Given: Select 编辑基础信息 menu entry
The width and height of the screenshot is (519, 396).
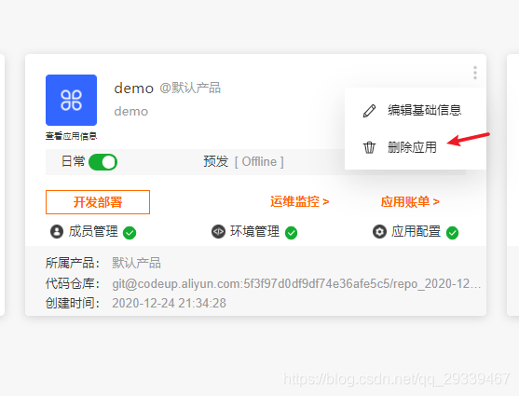Looking at the screenshot, I should coord(425,110).
